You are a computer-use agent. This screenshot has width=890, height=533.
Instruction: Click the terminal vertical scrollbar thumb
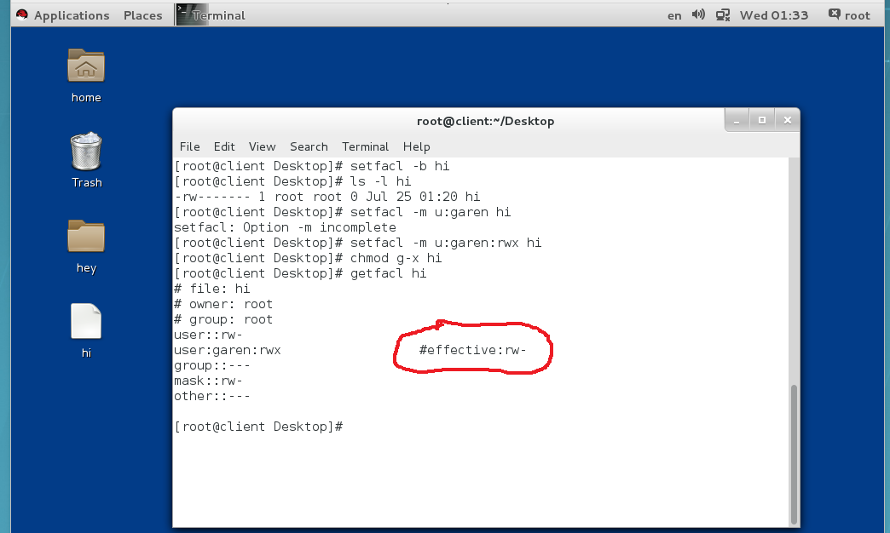794,455
